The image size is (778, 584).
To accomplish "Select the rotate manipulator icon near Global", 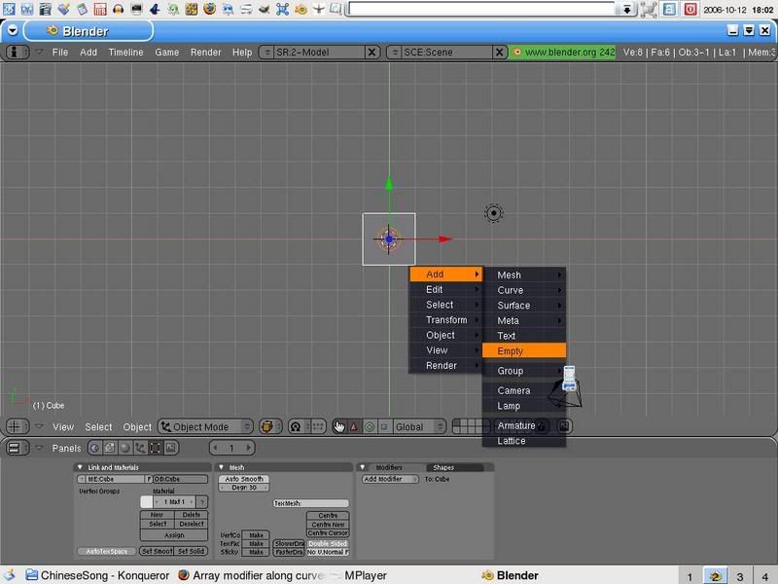I will tap(370, 426).
